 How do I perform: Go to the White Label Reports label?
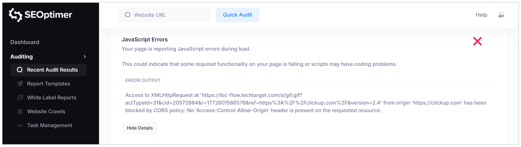click(52, 98)
